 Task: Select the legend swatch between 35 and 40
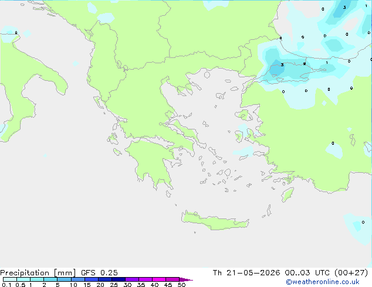pyautogui.click(x=146, y=279)
